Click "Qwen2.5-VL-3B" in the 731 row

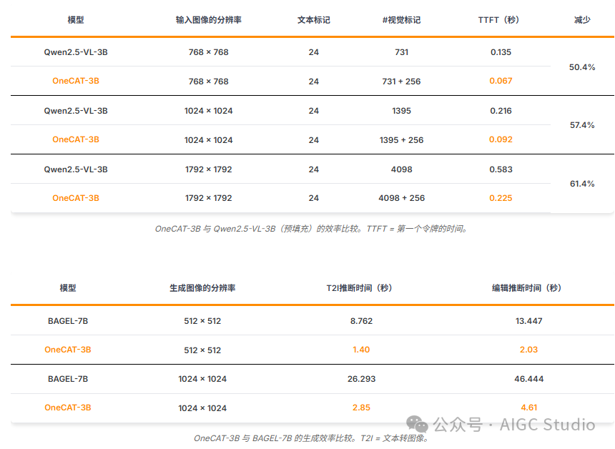76,52
